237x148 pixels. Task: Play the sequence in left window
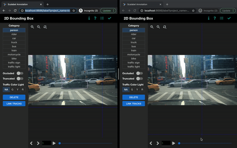point(54,143)
